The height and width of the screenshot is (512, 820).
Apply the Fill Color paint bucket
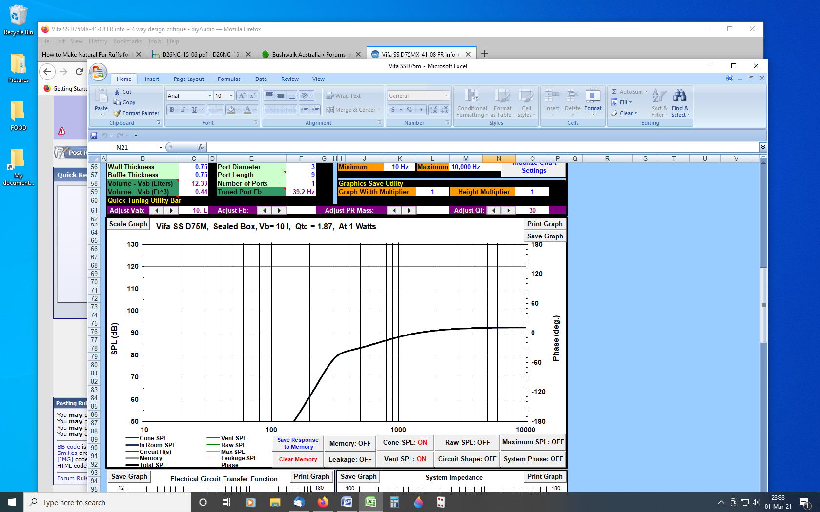[x=232, y=110]
